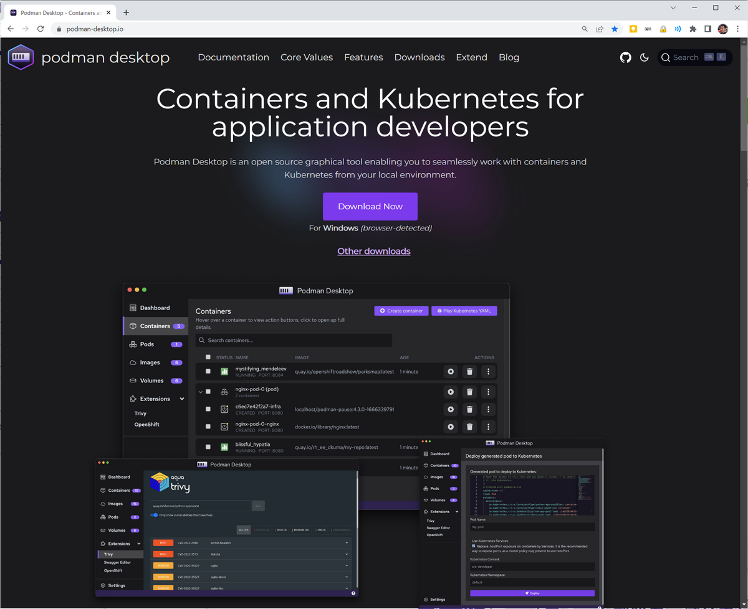Open the padlock extension icon
The width and height of the screenshot is (748, 609).
point(663,29)
